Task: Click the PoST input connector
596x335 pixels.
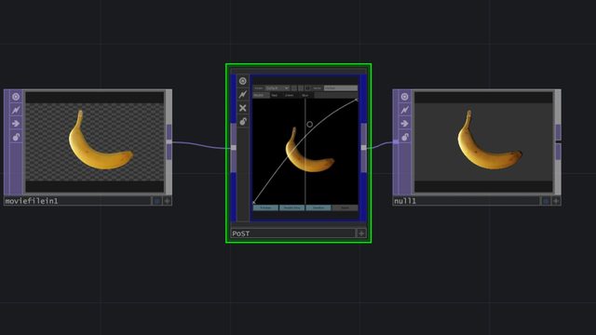Action: pos(234,147)
